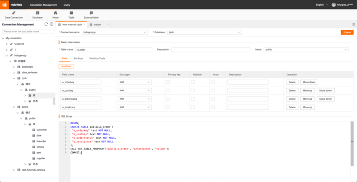Image resolution: width=357 pixels, height=182 pixels.
Task: Open the Connection name dropdown
Action: 114,32
